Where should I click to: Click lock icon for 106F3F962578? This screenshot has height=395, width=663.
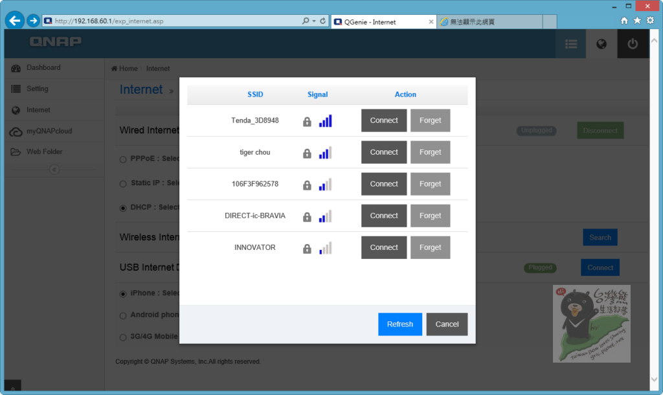307,185
